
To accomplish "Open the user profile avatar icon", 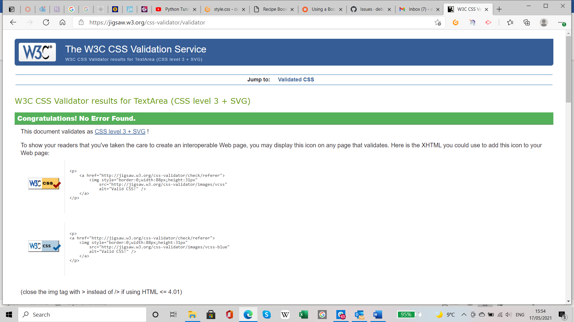I will click(x=544, y=22).
